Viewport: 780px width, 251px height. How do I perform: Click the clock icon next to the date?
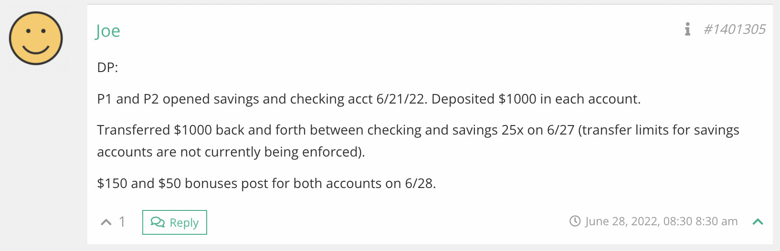(575, 221)
